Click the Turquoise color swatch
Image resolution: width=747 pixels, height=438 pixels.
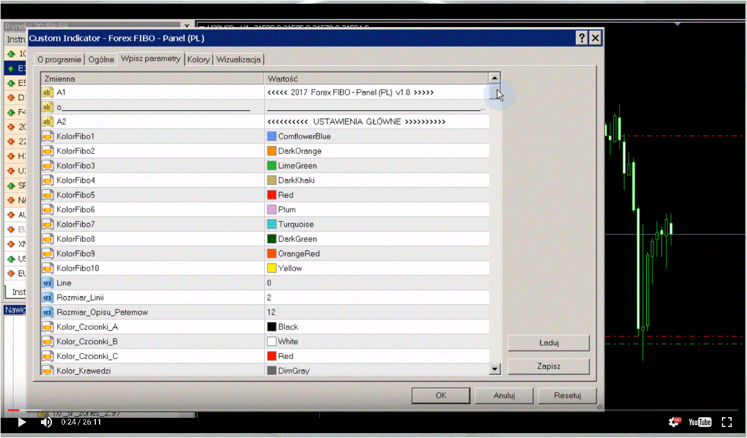point(272,224)
